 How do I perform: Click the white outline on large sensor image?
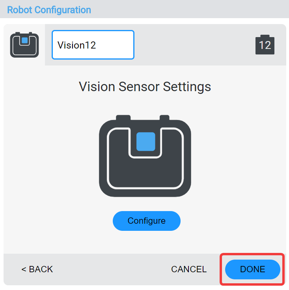coord(108,166)
